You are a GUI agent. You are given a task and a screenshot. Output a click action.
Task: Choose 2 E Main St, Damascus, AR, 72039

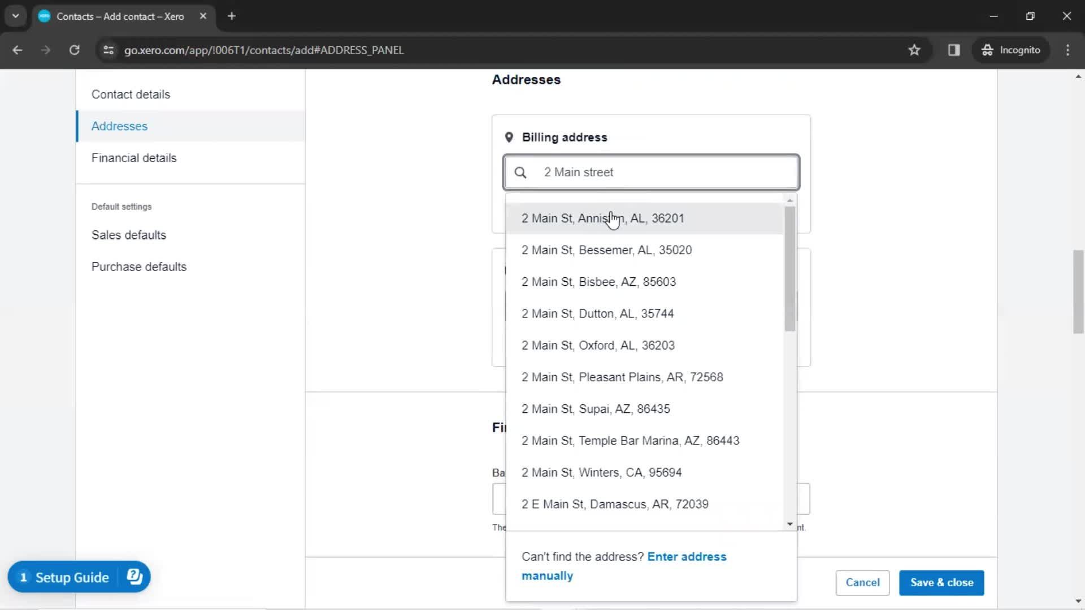(645, 504)
